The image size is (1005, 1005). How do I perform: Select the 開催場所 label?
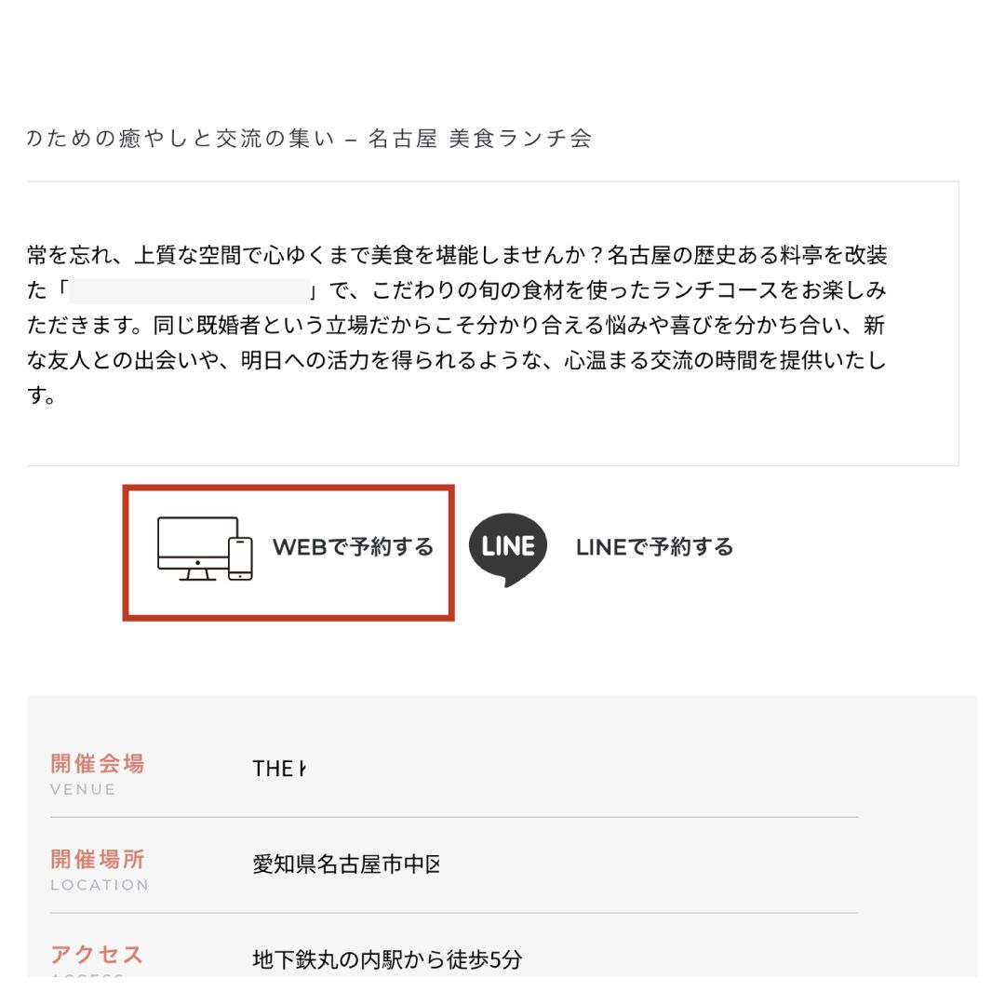[x=98, y=859]
